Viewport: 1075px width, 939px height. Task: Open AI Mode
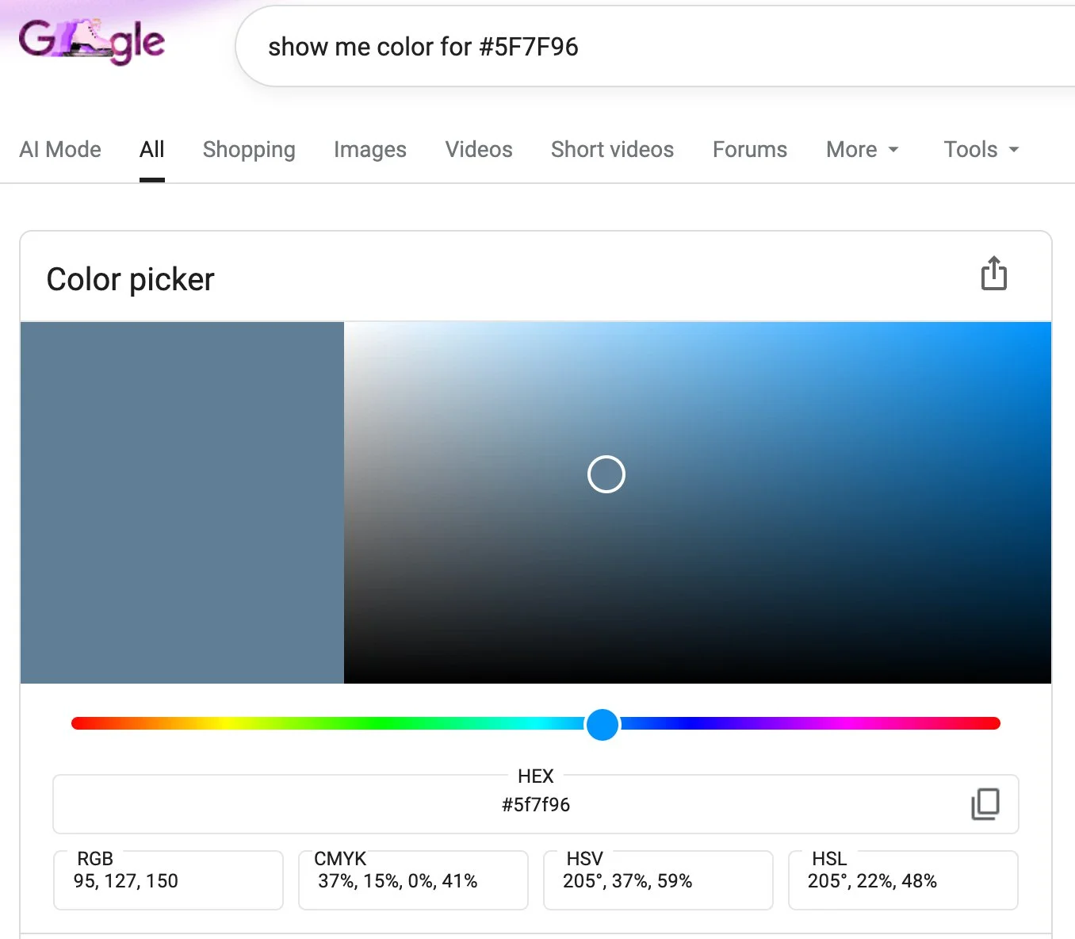(x=60, y=149)
